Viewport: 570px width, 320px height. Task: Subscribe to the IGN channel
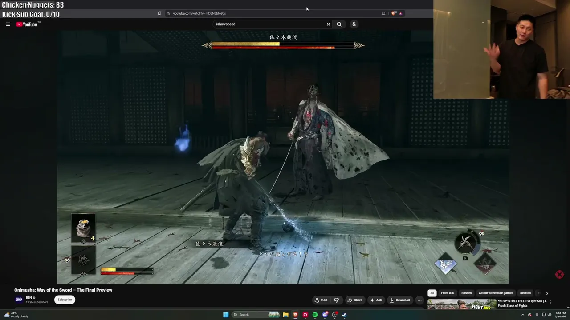65,300
